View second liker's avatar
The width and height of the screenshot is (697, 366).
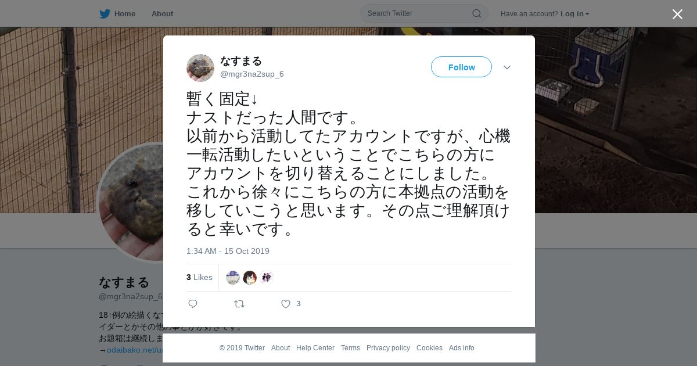250,278
